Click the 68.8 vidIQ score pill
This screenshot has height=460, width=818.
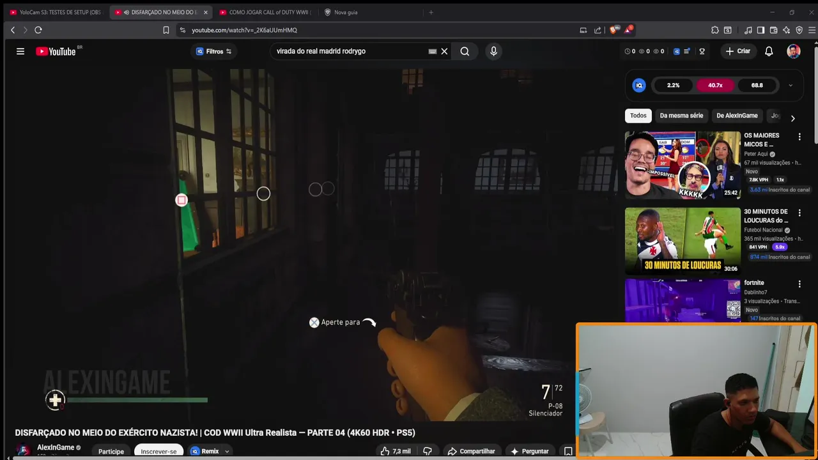click(x=757, y=85)
